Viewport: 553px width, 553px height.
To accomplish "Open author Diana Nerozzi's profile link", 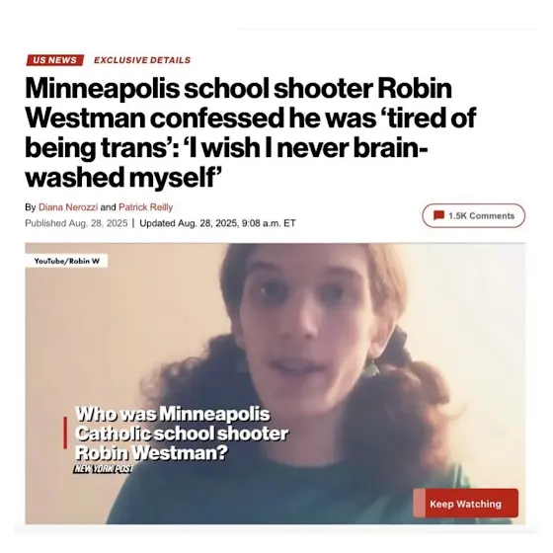I will coord(68,207).
